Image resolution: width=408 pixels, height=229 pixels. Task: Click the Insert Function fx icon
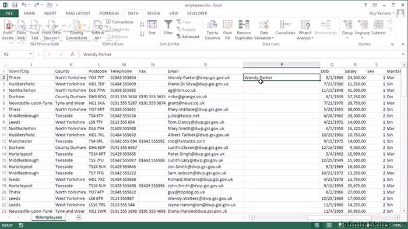click(x=72, y=54)
